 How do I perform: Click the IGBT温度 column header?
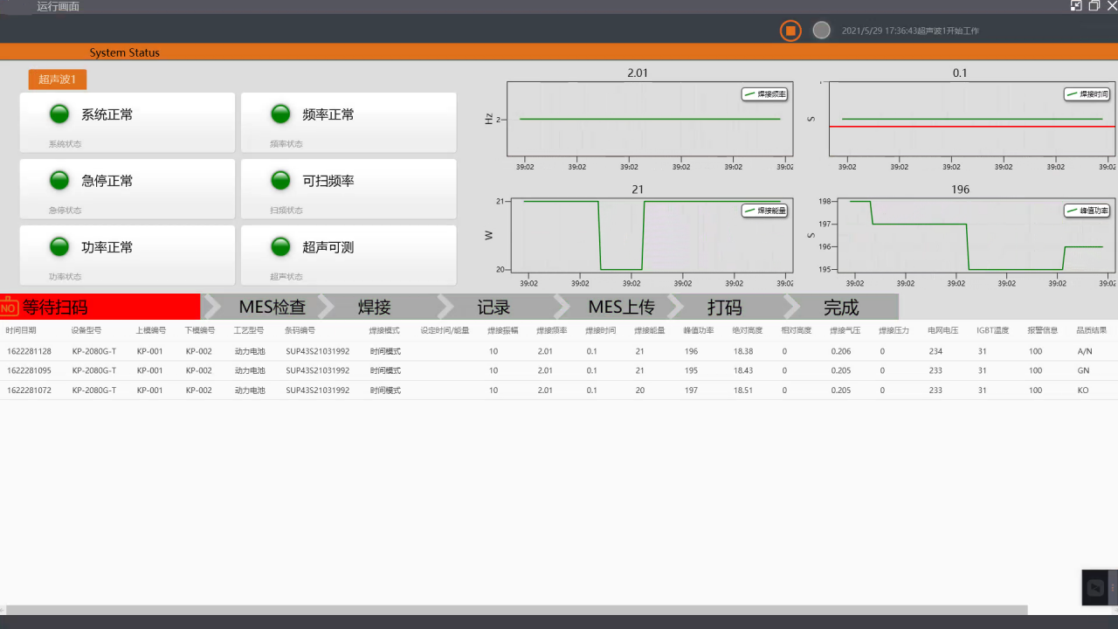coord(993,331)
